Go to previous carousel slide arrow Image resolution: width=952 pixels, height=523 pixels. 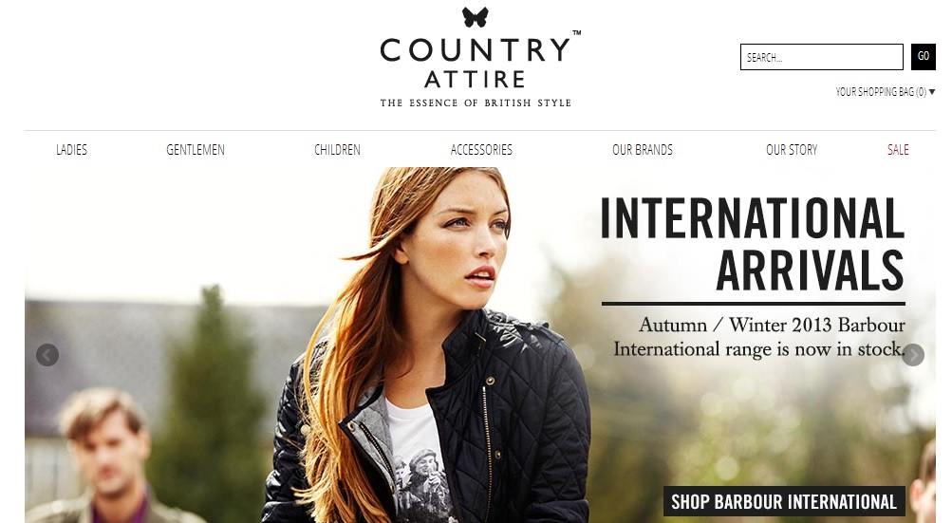(47, 355)
